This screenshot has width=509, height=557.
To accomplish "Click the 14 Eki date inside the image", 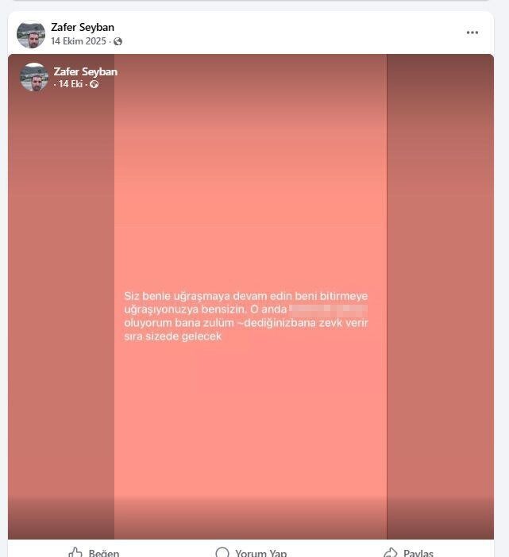I will point(71,84).
